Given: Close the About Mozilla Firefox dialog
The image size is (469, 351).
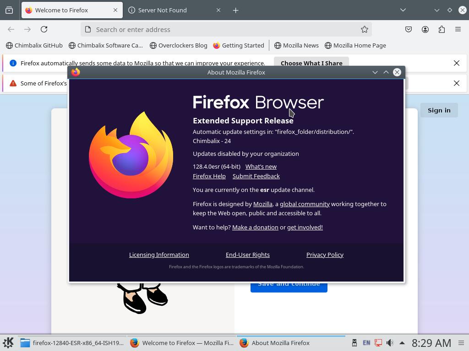Looking at the screenshot, I should [x=397, y=72].
